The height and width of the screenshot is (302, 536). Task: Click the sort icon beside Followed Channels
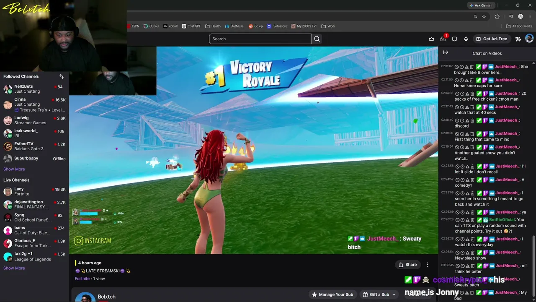62,76
